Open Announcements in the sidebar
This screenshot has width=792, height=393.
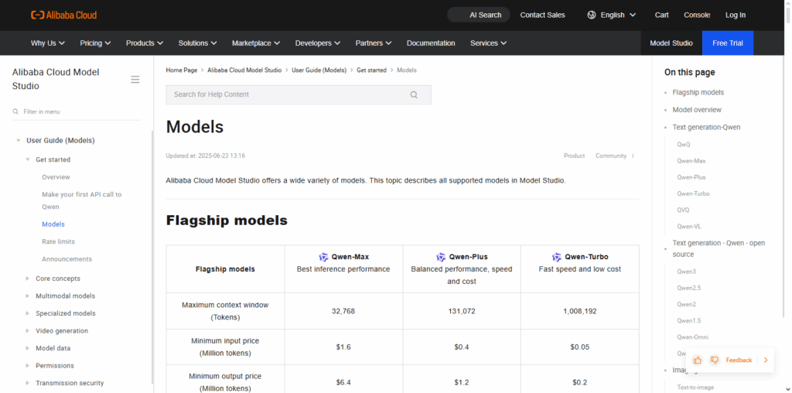67,259
